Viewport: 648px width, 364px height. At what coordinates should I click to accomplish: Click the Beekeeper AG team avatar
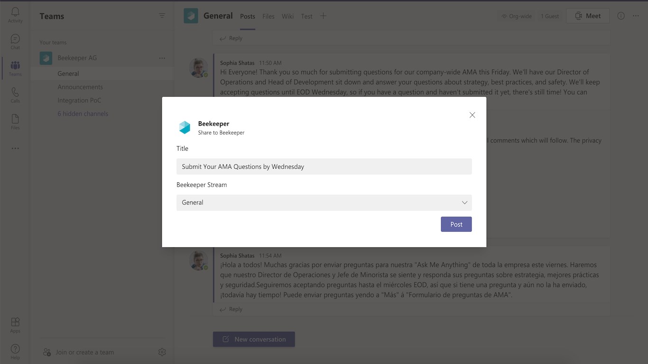click(46, 58)
